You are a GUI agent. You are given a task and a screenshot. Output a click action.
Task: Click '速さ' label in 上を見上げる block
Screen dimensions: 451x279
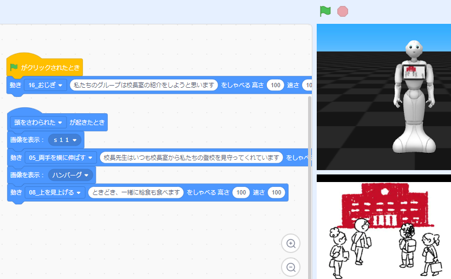(x=259, y=193)
